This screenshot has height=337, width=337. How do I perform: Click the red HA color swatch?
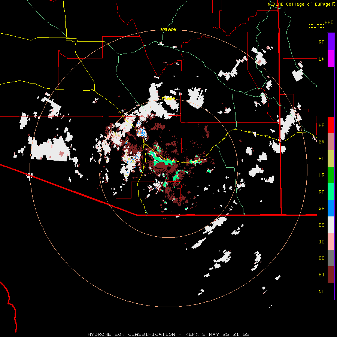click(x=331, y=125)
